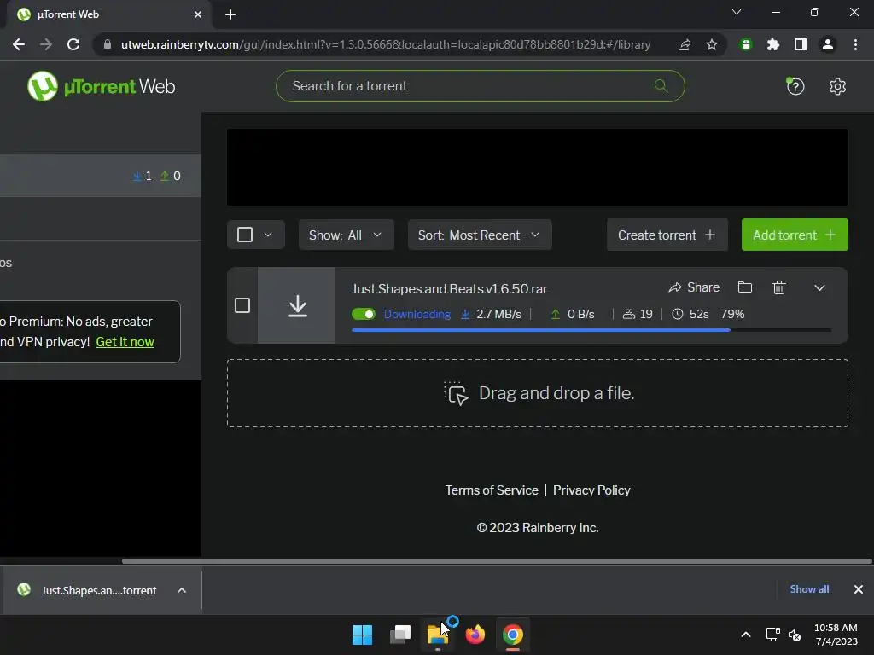Click the torrent download progress bar
This screenshot has height=655, width=874.
pyautogui.click(x=591, y=330)
